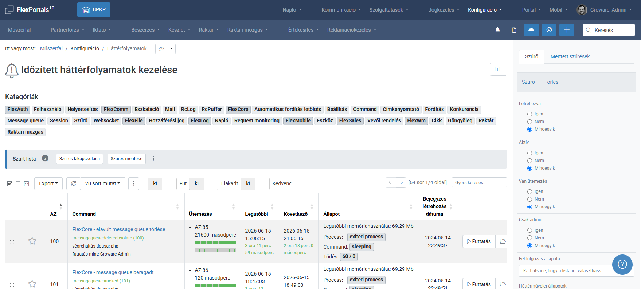This screenshot has width=641, height=289.
Task: Click the blue plus icon button
Action: click(567, 30)
